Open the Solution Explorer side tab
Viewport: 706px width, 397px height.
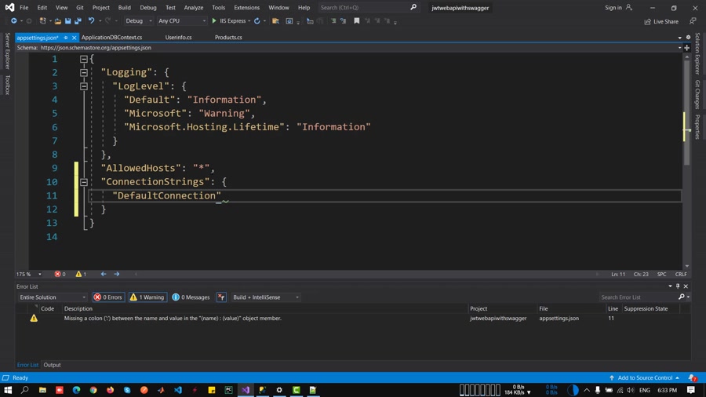click(697, 53)
